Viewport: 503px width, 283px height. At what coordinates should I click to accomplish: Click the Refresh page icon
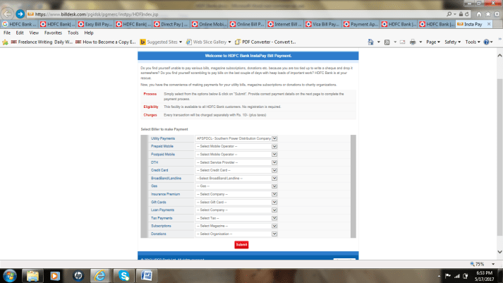(467, 14)
